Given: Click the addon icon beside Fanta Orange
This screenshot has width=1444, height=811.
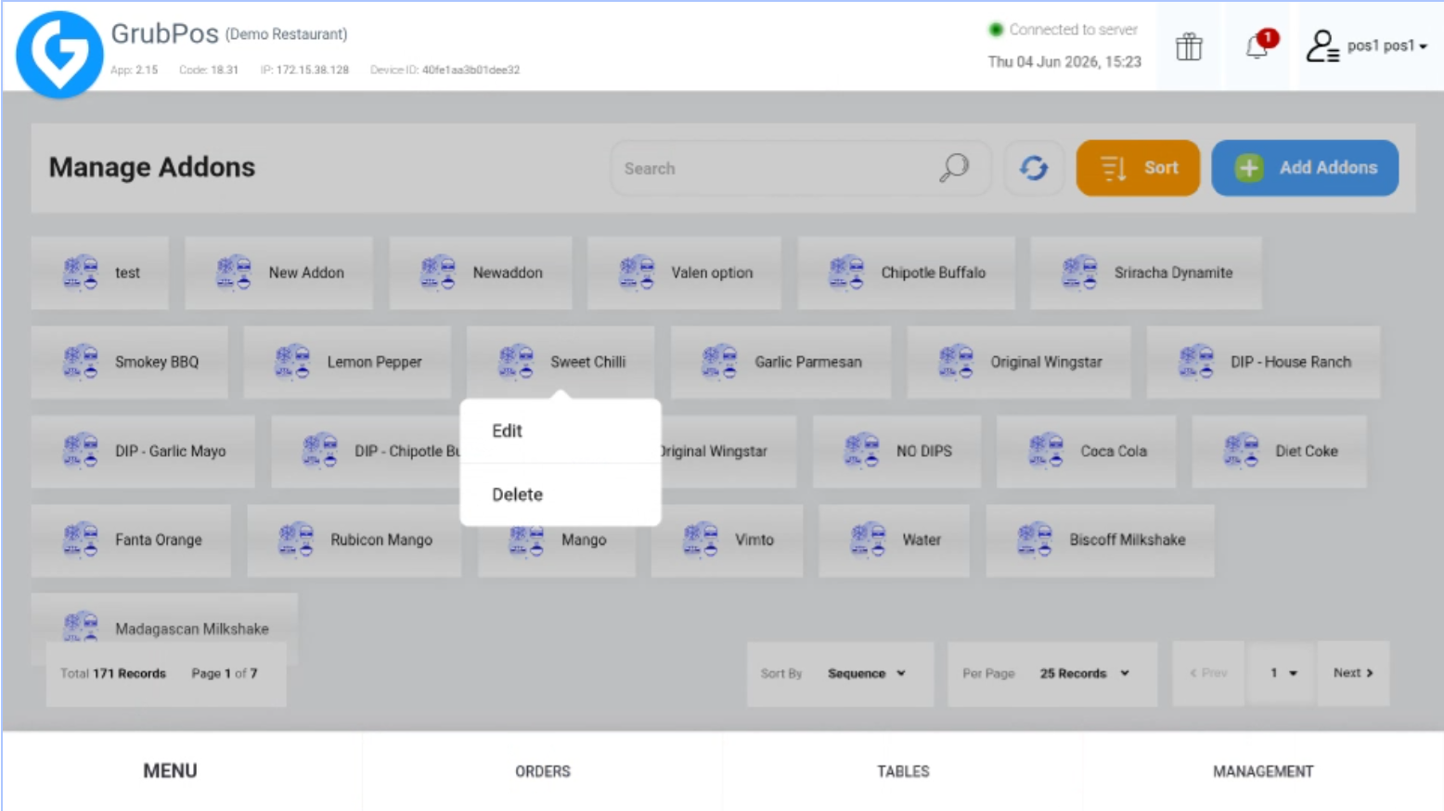Looking at the screenshot, I should tap(81, 540).
